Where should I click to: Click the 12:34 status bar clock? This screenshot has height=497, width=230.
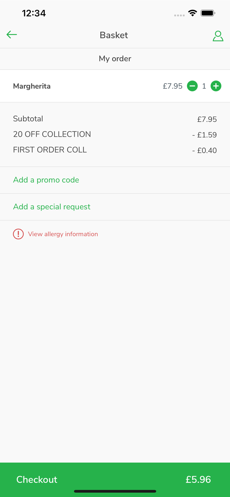34,13
